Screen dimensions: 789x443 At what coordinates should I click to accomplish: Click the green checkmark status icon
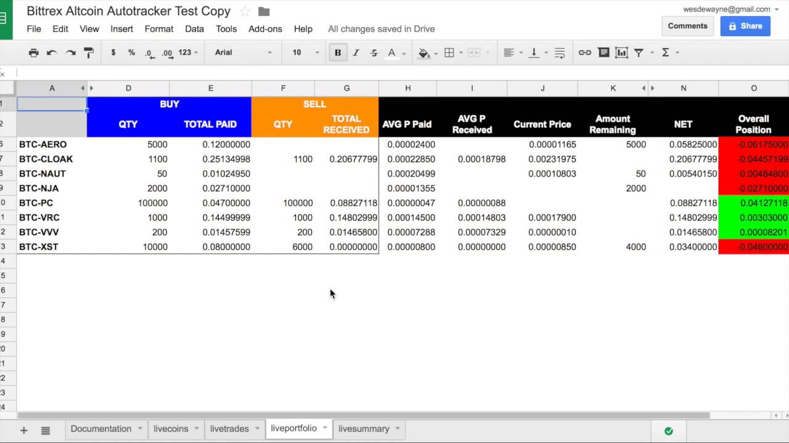[669, 431]
